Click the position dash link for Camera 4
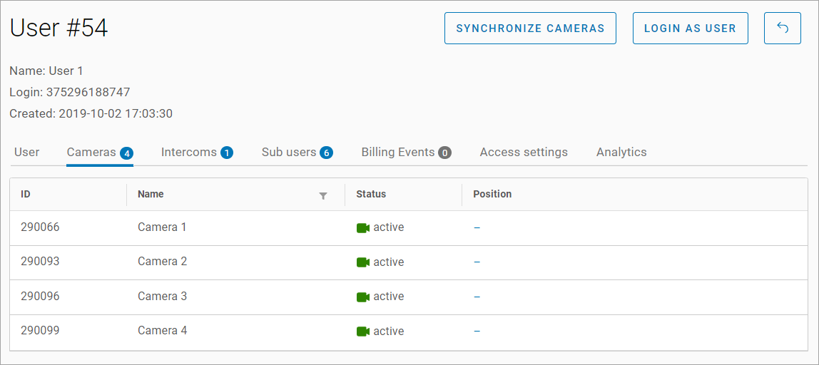 click(x=477, y=331)
